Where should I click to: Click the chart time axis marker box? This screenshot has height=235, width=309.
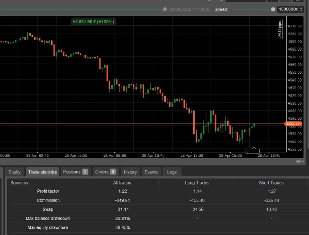pyautogui.click(x=253, y=151)
